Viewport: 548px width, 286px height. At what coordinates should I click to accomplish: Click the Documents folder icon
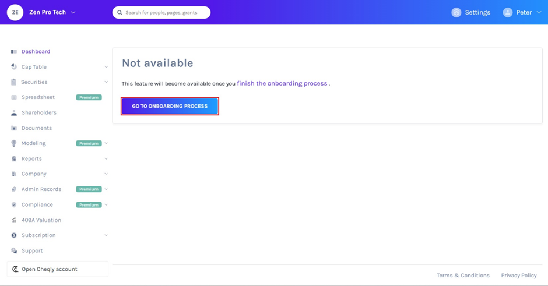(x=14, y=128)
